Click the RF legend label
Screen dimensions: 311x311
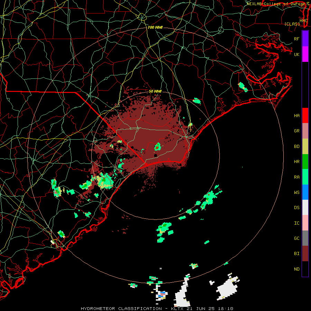[x=296, y=39]
